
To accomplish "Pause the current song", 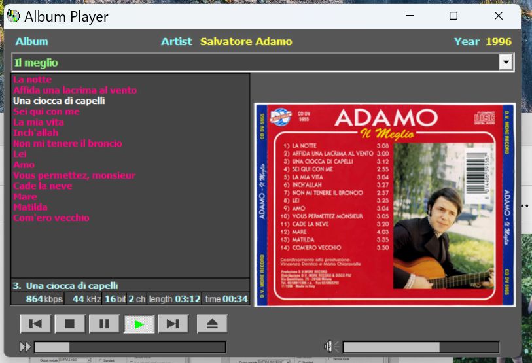I will click(x=104, y=324).
